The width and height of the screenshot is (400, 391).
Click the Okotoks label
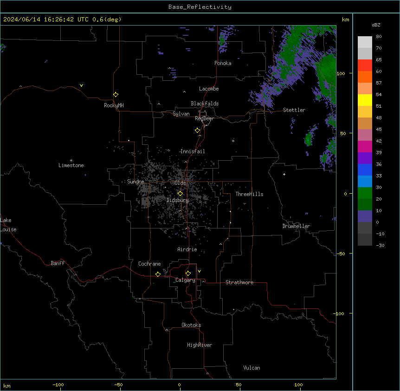pyautogui.click(x=191, y=325)
